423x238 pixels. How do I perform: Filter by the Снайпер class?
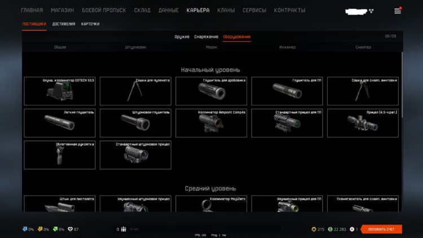click(x=363, y=47)
